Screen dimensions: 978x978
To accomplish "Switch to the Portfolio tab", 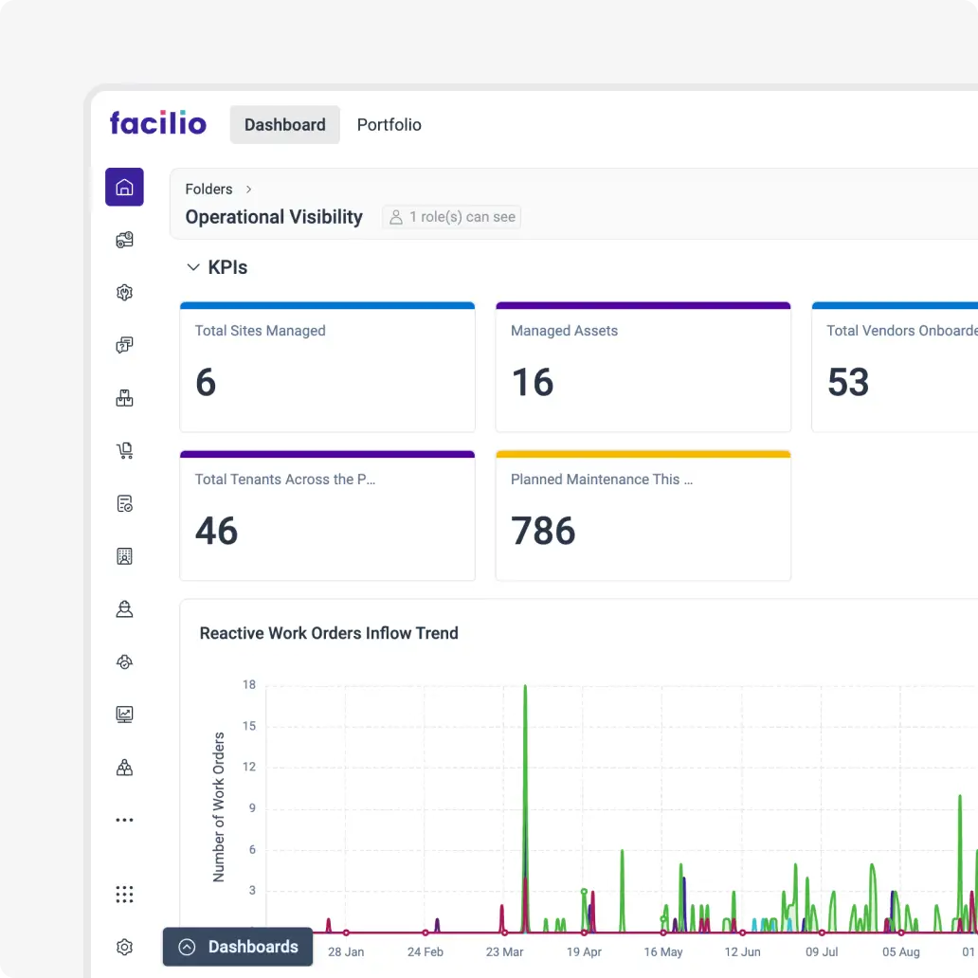I will [x=389, y=124].
